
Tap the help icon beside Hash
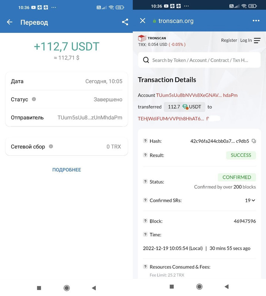point(145,141)
